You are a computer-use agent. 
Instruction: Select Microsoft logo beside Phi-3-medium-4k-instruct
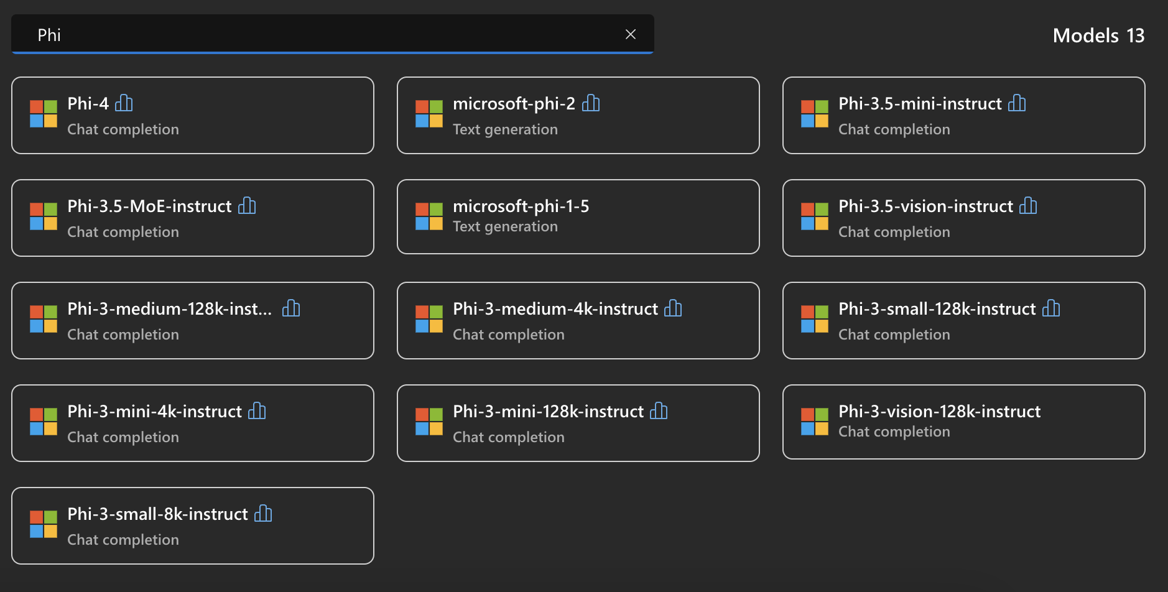[429, 319]
